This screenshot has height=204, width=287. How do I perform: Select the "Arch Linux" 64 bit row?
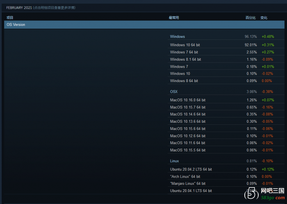pos(226,176)
